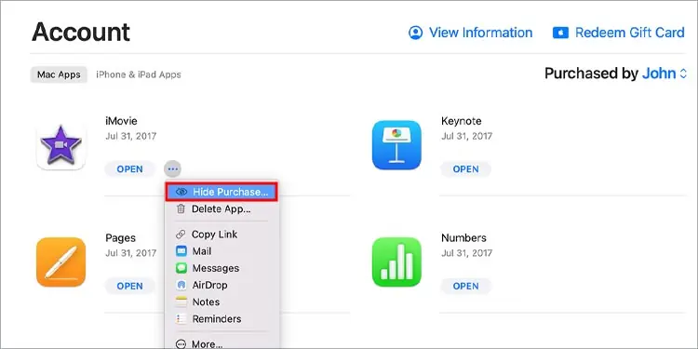
Task: Click the AirDrop icon in context menu
Action: tap(181, 286)
